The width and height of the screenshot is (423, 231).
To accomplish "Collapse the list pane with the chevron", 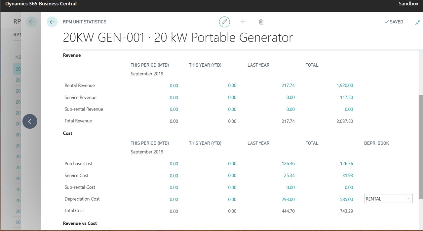I will coord(30,121).
